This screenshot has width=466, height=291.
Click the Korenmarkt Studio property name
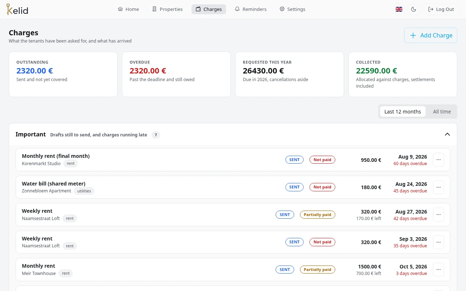(x=41, y=164)
